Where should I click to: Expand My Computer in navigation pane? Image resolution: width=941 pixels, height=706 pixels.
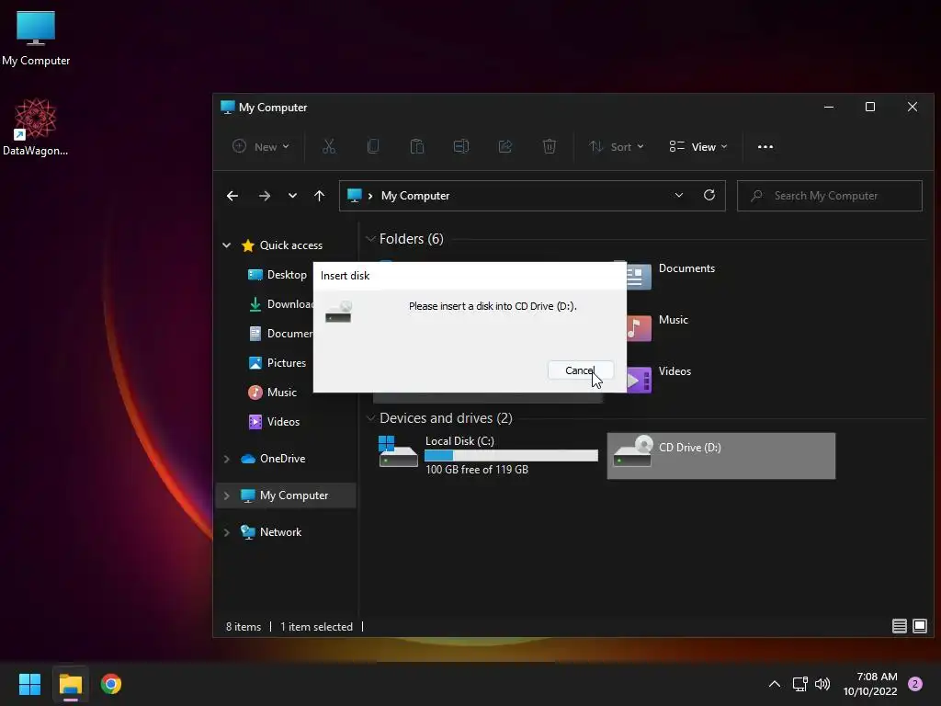pyautogui.click(x=227, y=495)
